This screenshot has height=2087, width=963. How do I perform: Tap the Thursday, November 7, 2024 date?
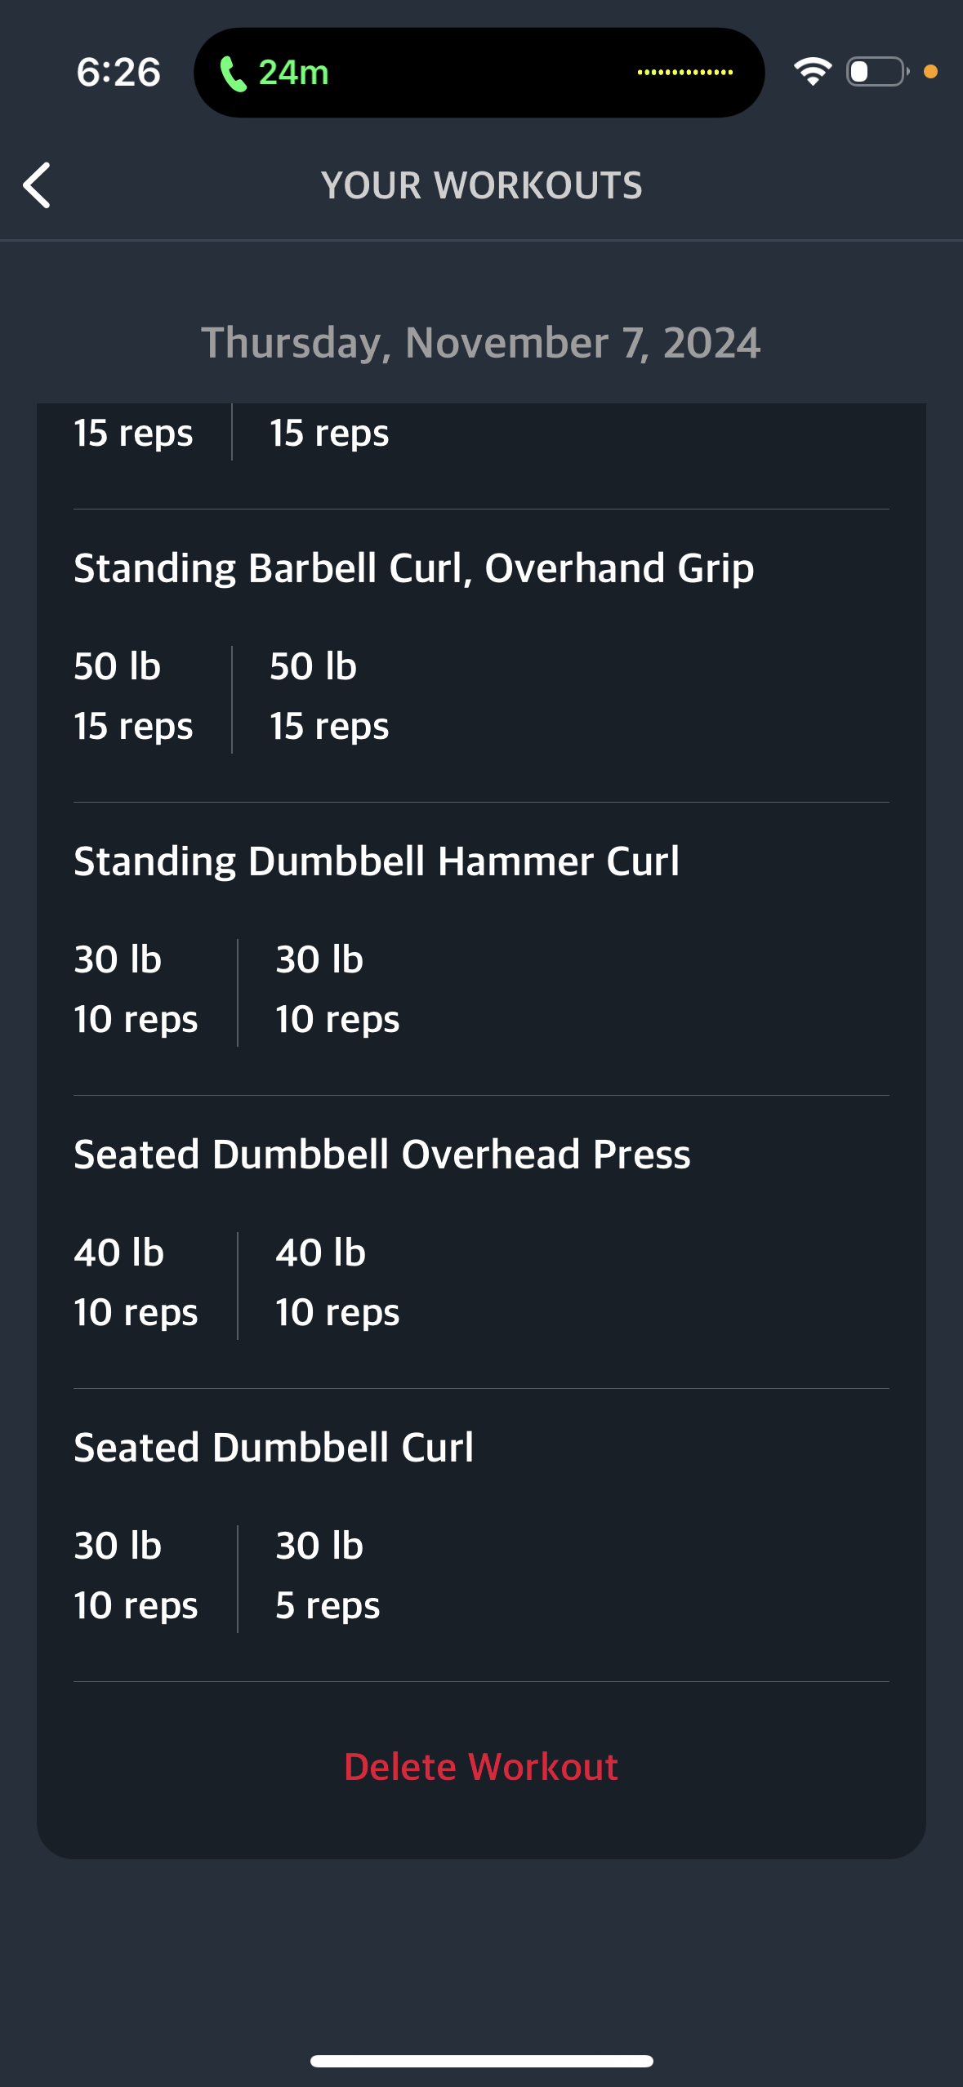coord(481,343)
